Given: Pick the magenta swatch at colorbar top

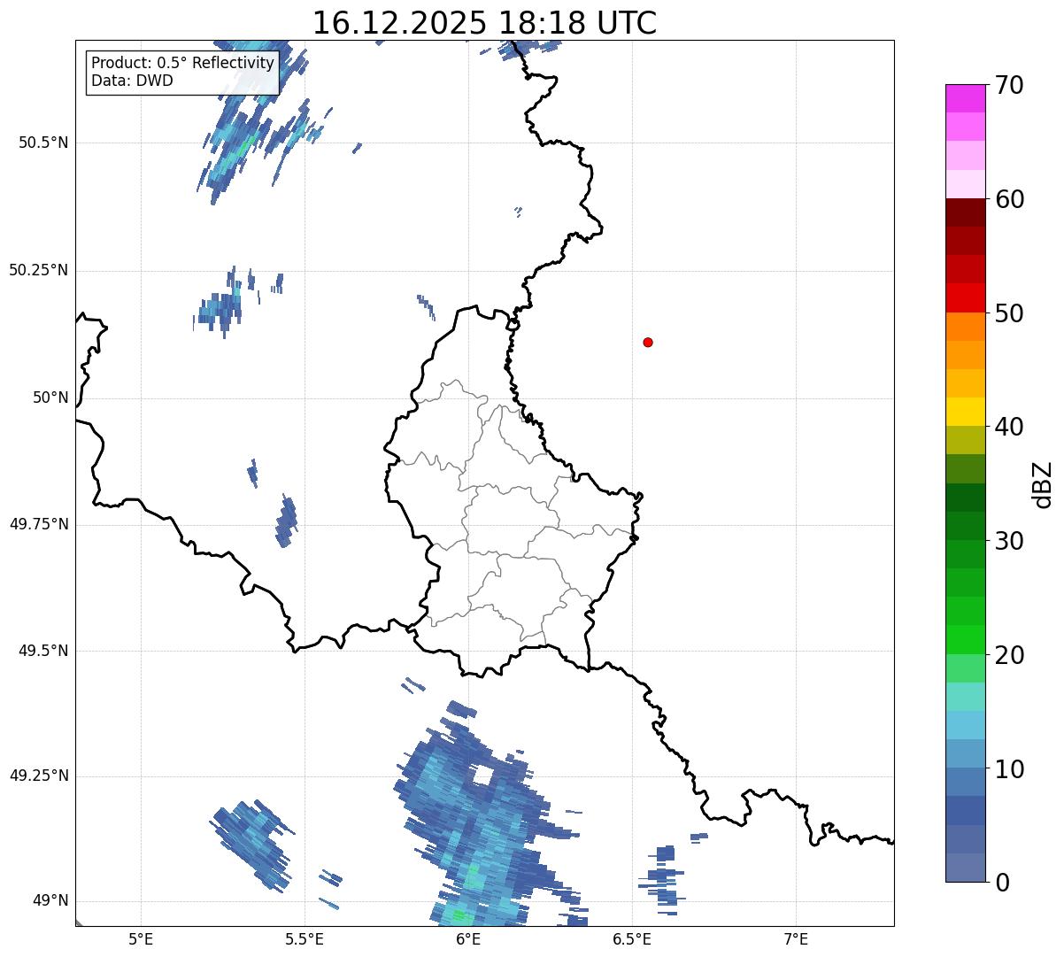Looking at the screenshot, I should click(965, 98).
